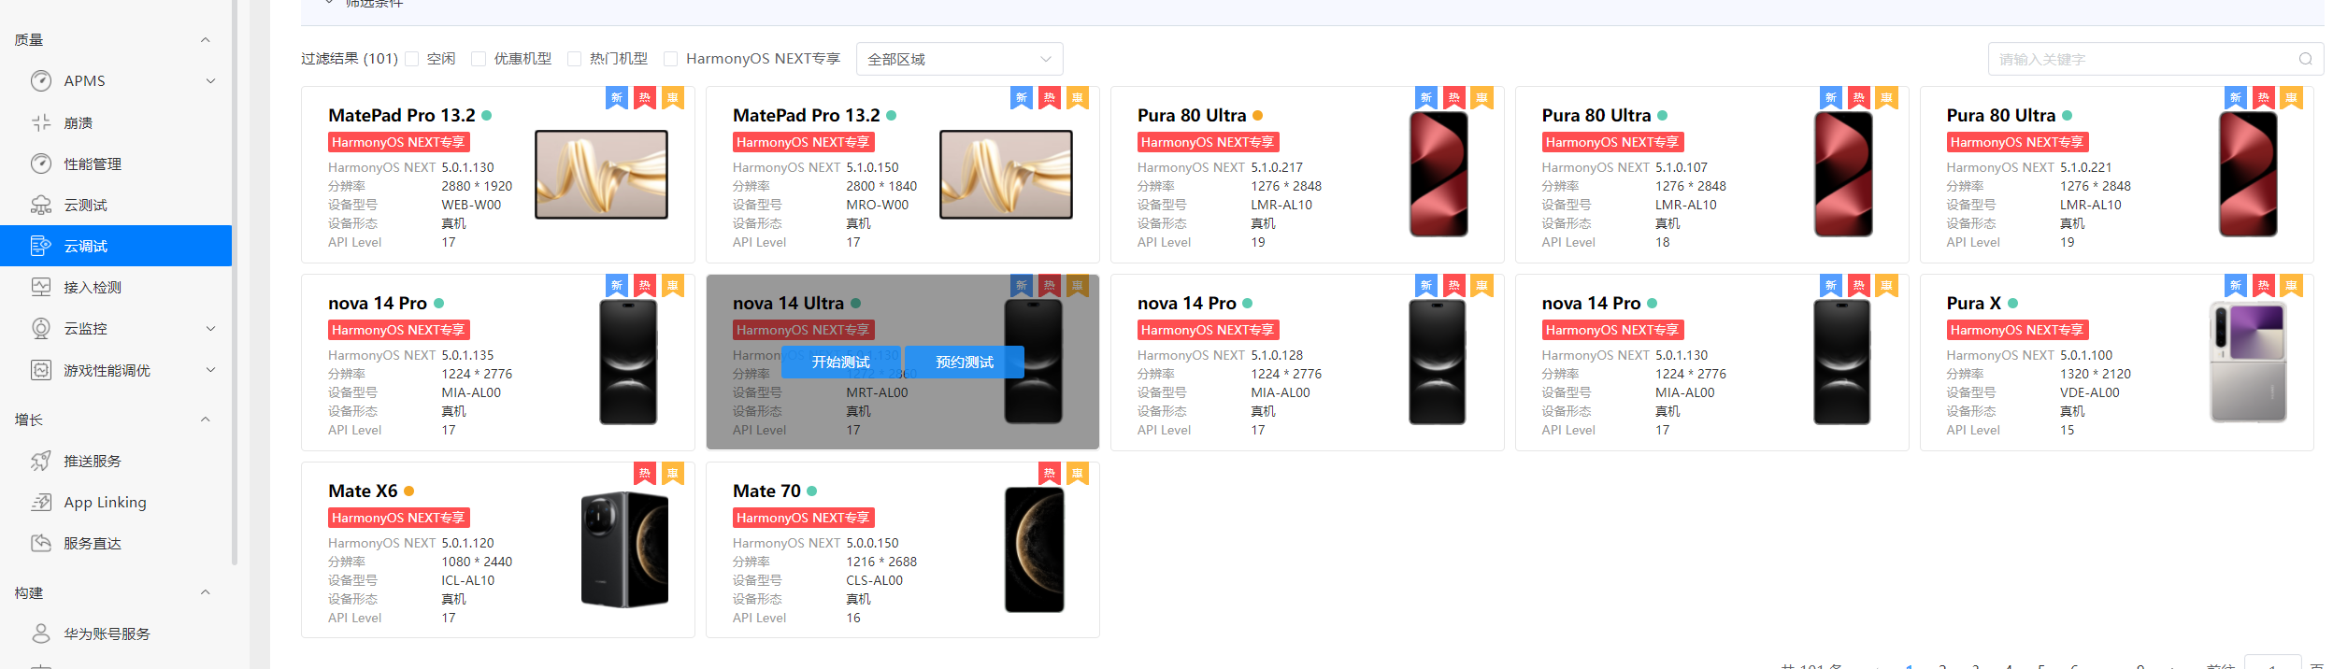Click 预约测试 on nova 14 Ultra
The width and height of the screenshot is (2333, 669).
point(965,362)
